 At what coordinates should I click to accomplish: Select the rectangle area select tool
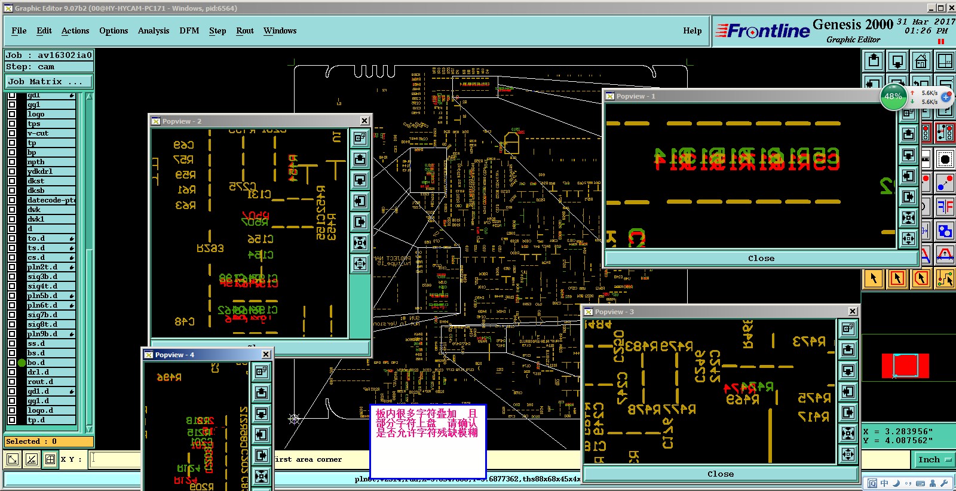(x=897, y=278)
